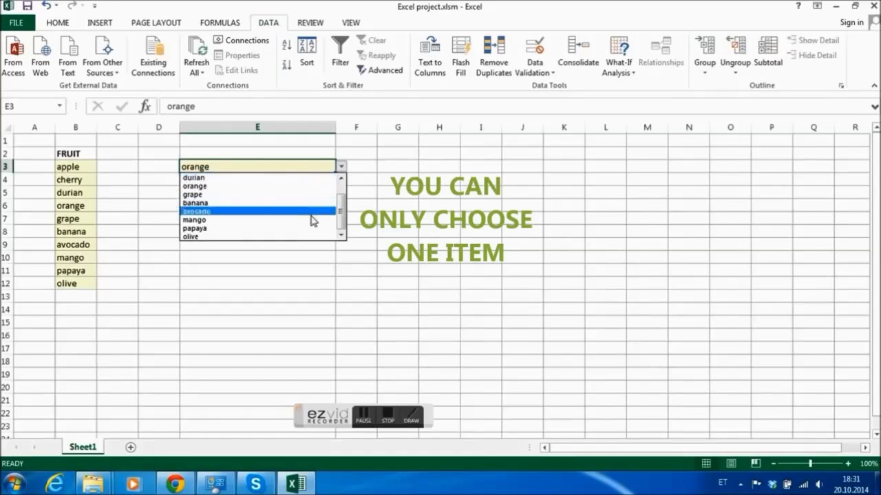Open the Data Validation icon
The width and height of the screenshot is (881, 495).
pos(535,46)
